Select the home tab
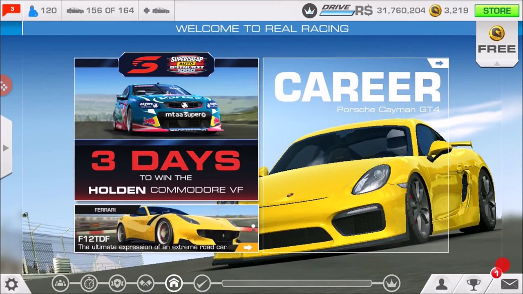 tap(174, 283)
